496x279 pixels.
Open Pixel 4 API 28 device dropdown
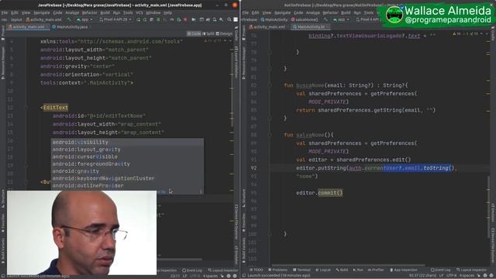point(115,19)
